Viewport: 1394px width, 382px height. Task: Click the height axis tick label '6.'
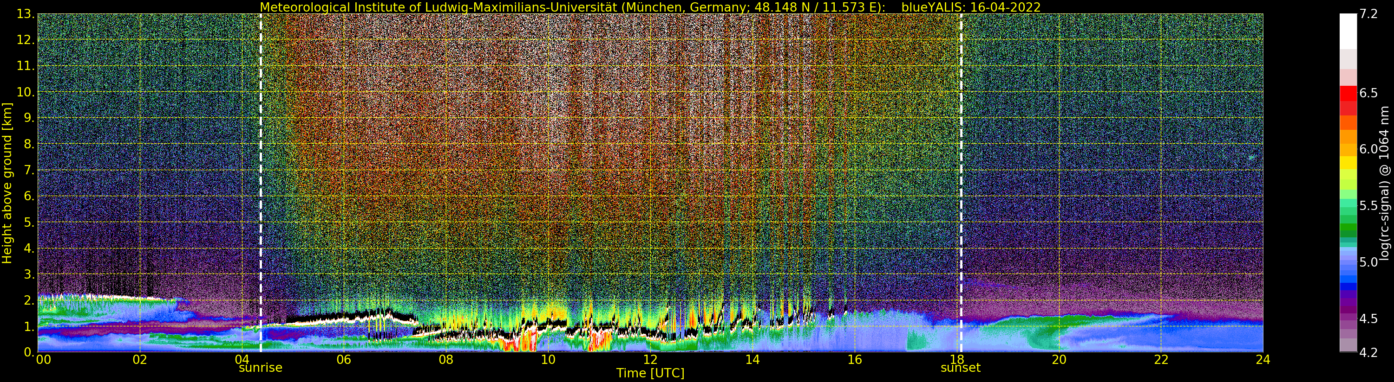[29, 196]
